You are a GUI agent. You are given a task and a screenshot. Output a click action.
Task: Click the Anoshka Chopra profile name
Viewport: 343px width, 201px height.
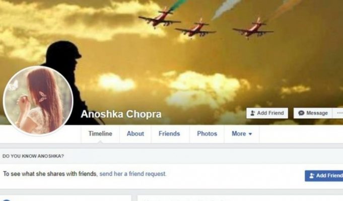click(121, 114)
